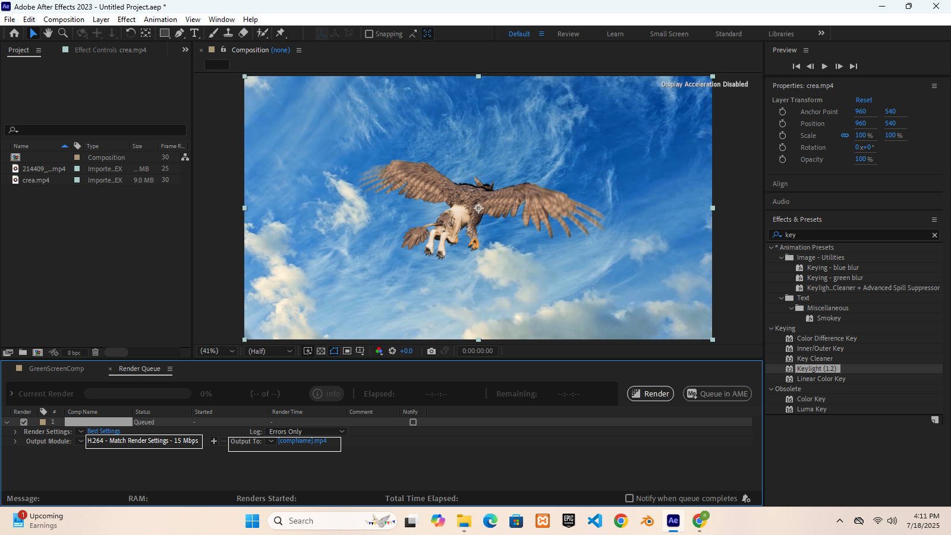Go to Home screen icon
Image resolution: width=951 pixels, height=535 pixels.
click(14, 33)
